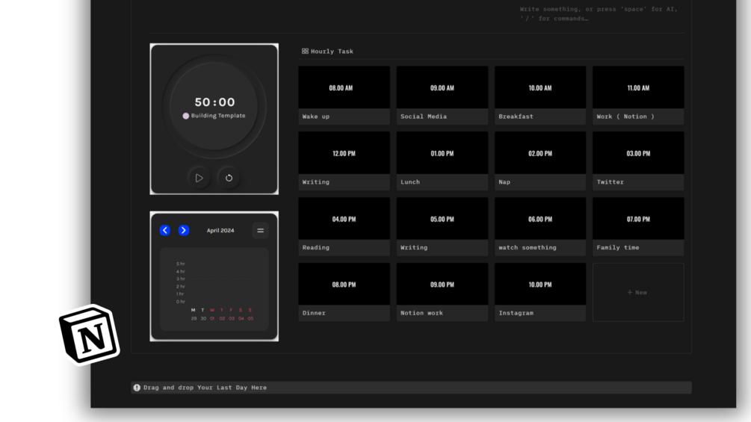Open the Hourly Task view tab
751x422 pixels.
tap(327, 52)
